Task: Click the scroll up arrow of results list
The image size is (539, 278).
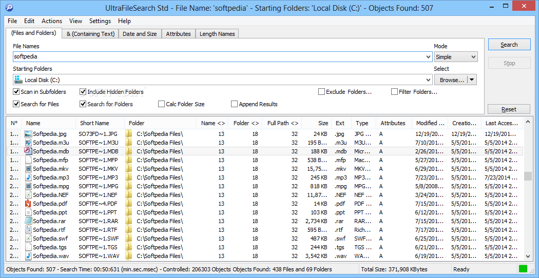Action: click(x=528, y=121)
